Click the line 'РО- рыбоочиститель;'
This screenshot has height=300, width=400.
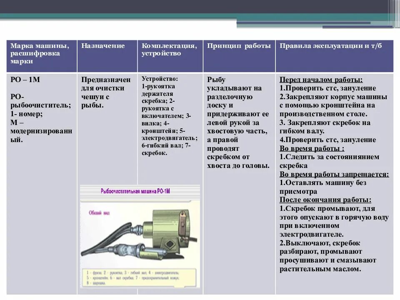[x=40, y=101]
